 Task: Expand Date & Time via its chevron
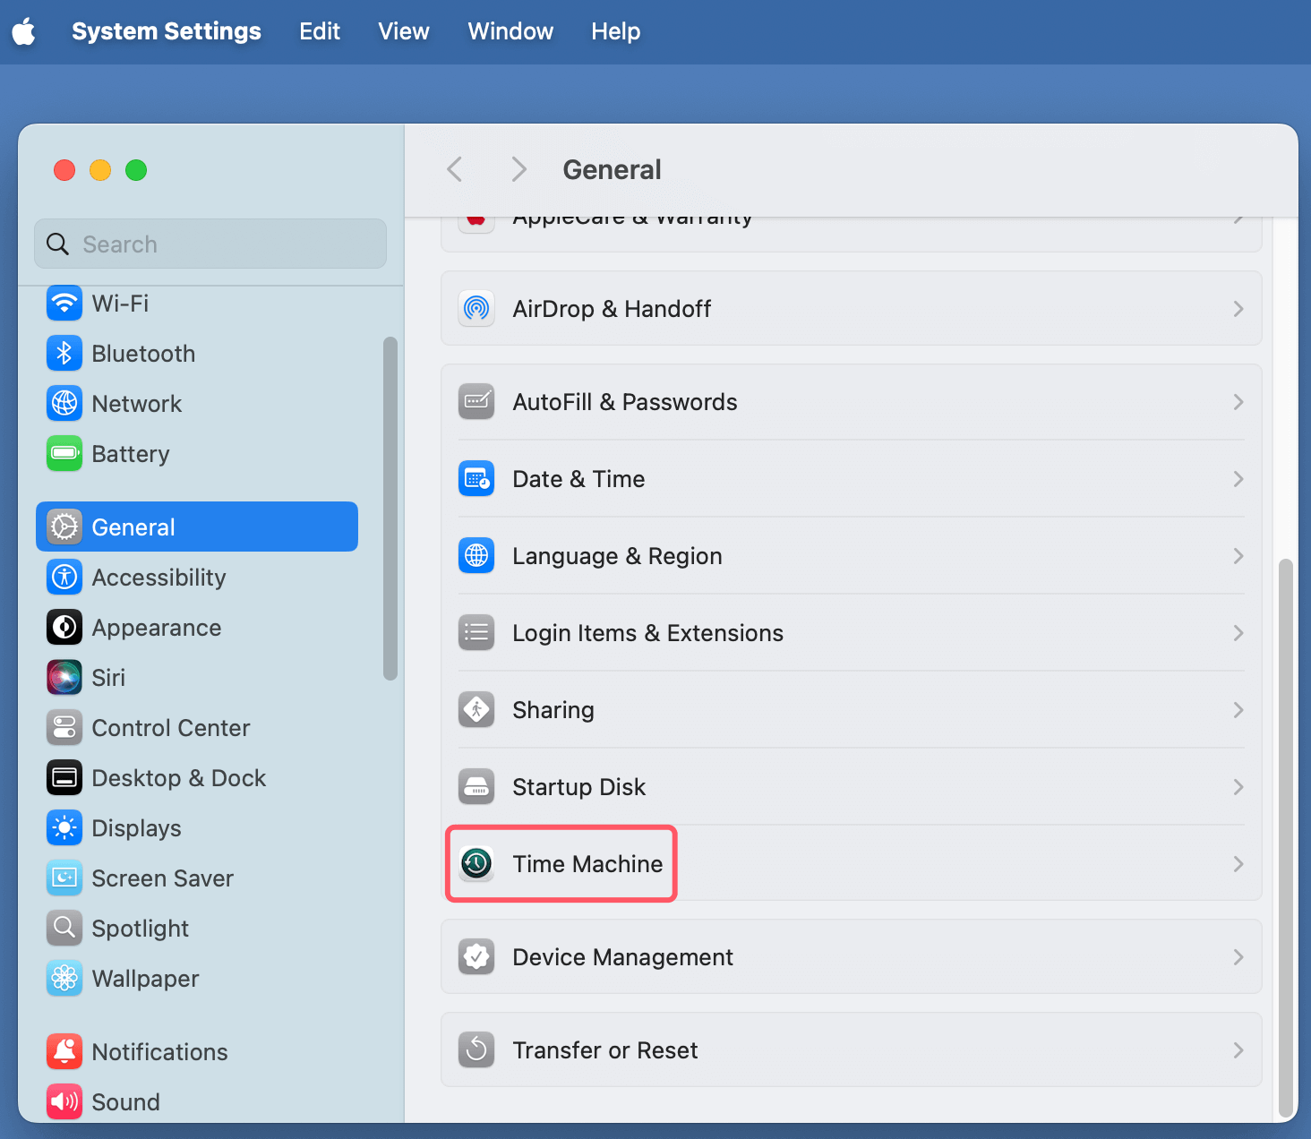[1238, 479]
